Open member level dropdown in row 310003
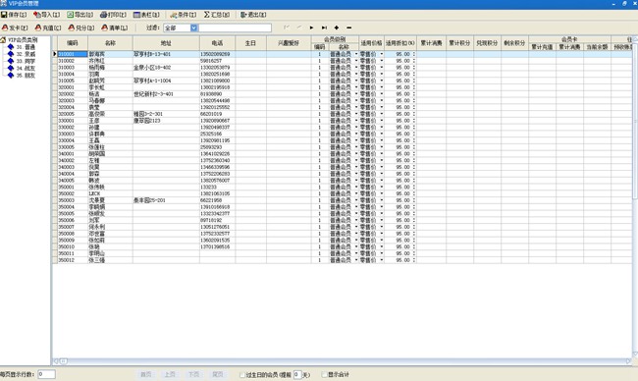This screenshot has width=638, height=381. tap(356, 68)
